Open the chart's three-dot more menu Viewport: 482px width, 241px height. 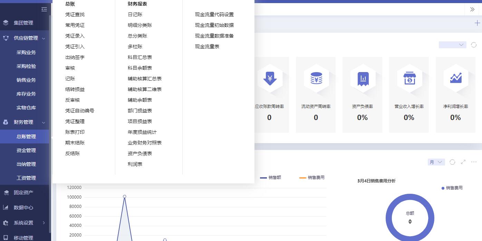pyautogui.click(x=474, y=162)
